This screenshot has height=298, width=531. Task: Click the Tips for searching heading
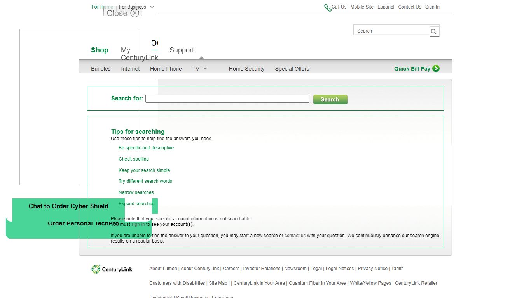click(x=138, y=132)
